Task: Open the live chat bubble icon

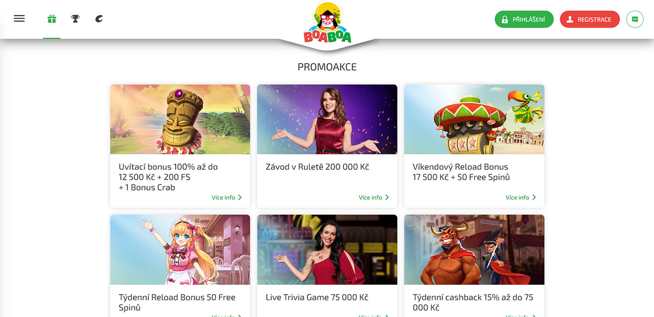Action: pos(635,19)
